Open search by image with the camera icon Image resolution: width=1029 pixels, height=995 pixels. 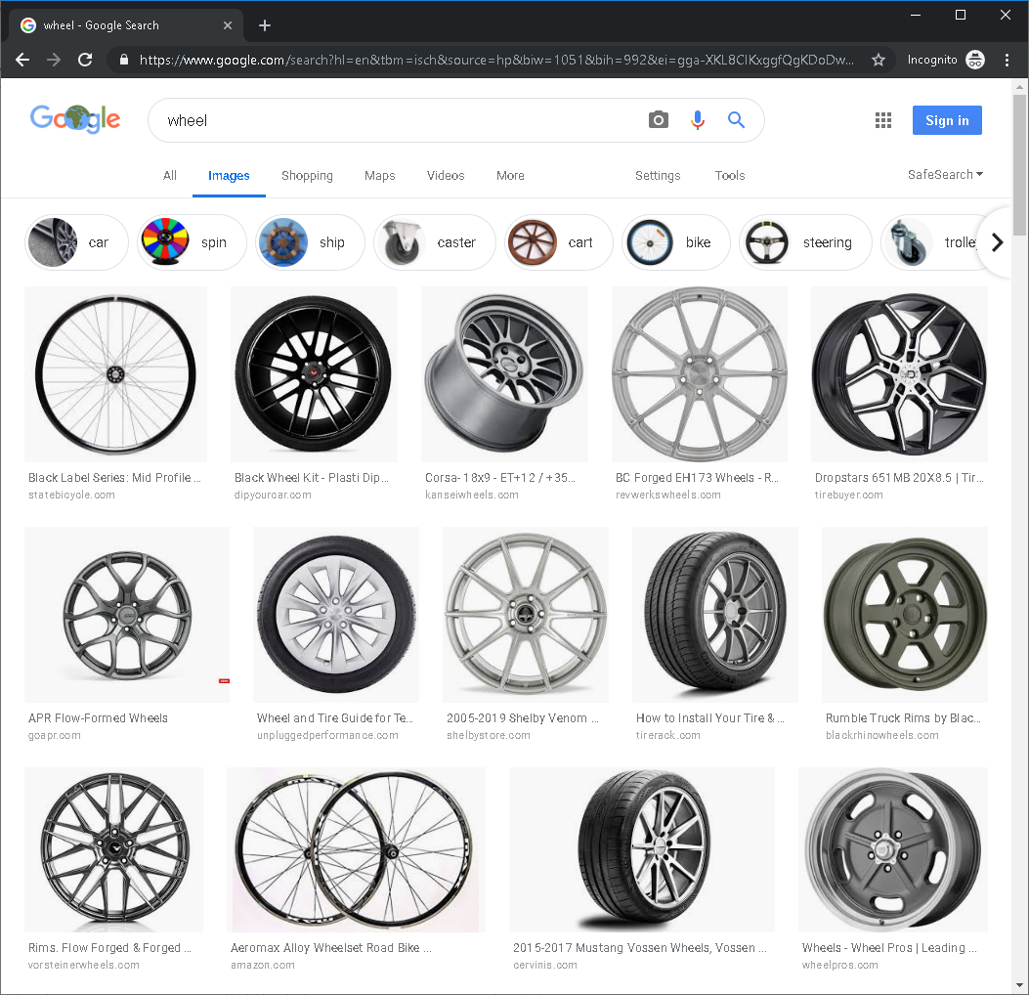click(658, 119)
